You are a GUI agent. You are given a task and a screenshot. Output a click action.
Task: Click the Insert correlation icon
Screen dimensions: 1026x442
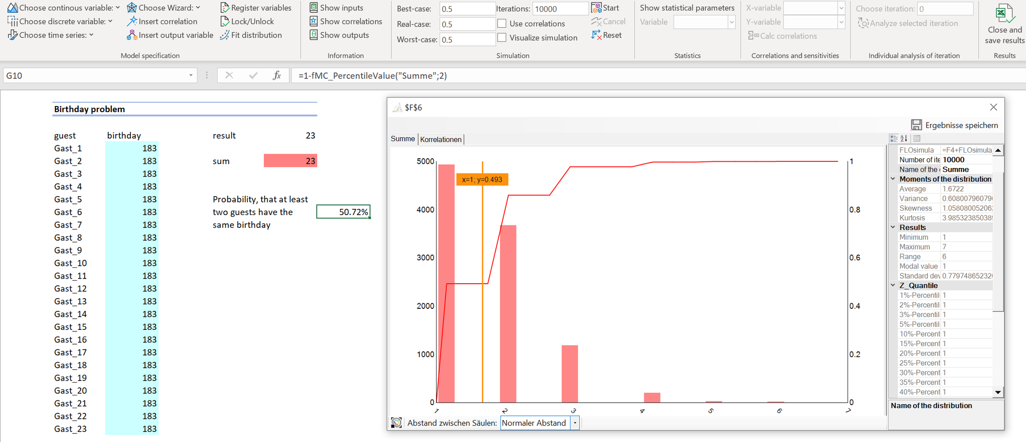click(x=132, y=21)
